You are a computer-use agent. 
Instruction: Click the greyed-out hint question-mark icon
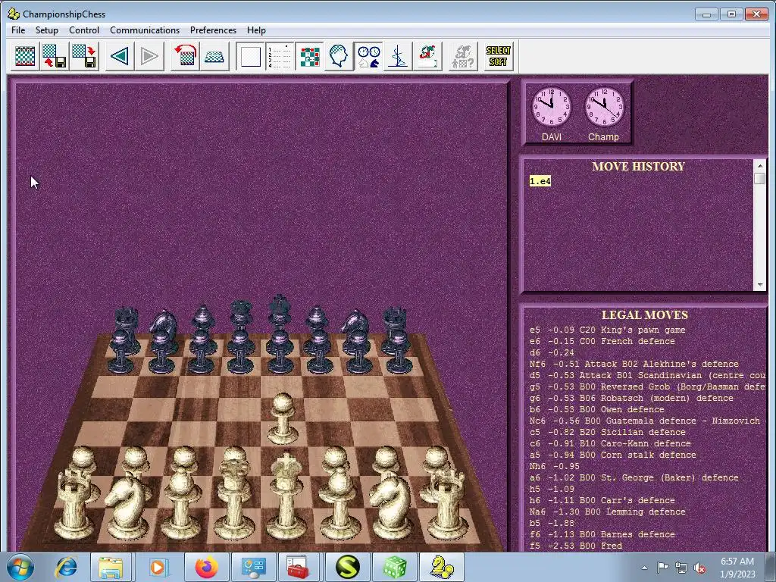pos(463,56)
